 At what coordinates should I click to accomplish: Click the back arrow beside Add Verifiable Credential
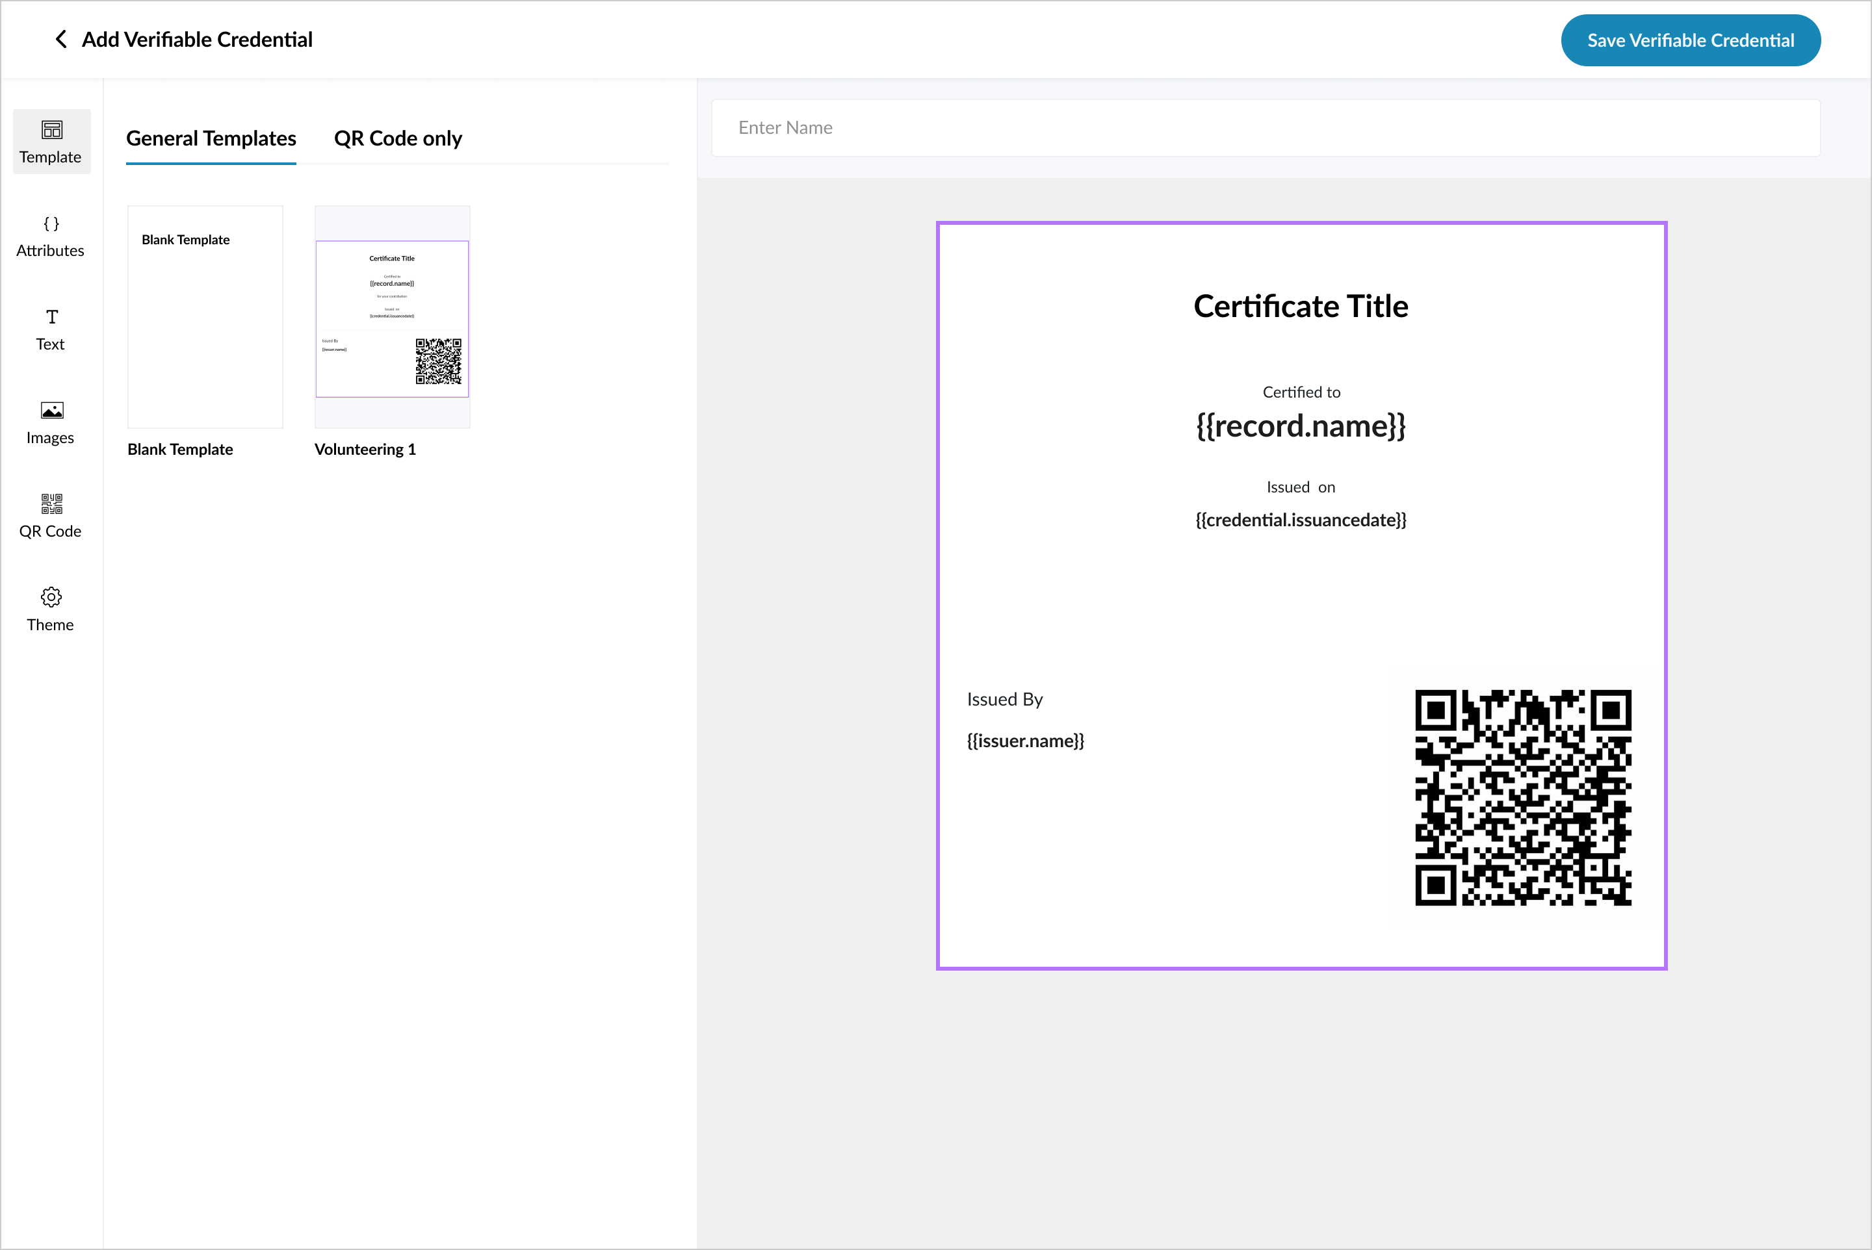[60, 39]
